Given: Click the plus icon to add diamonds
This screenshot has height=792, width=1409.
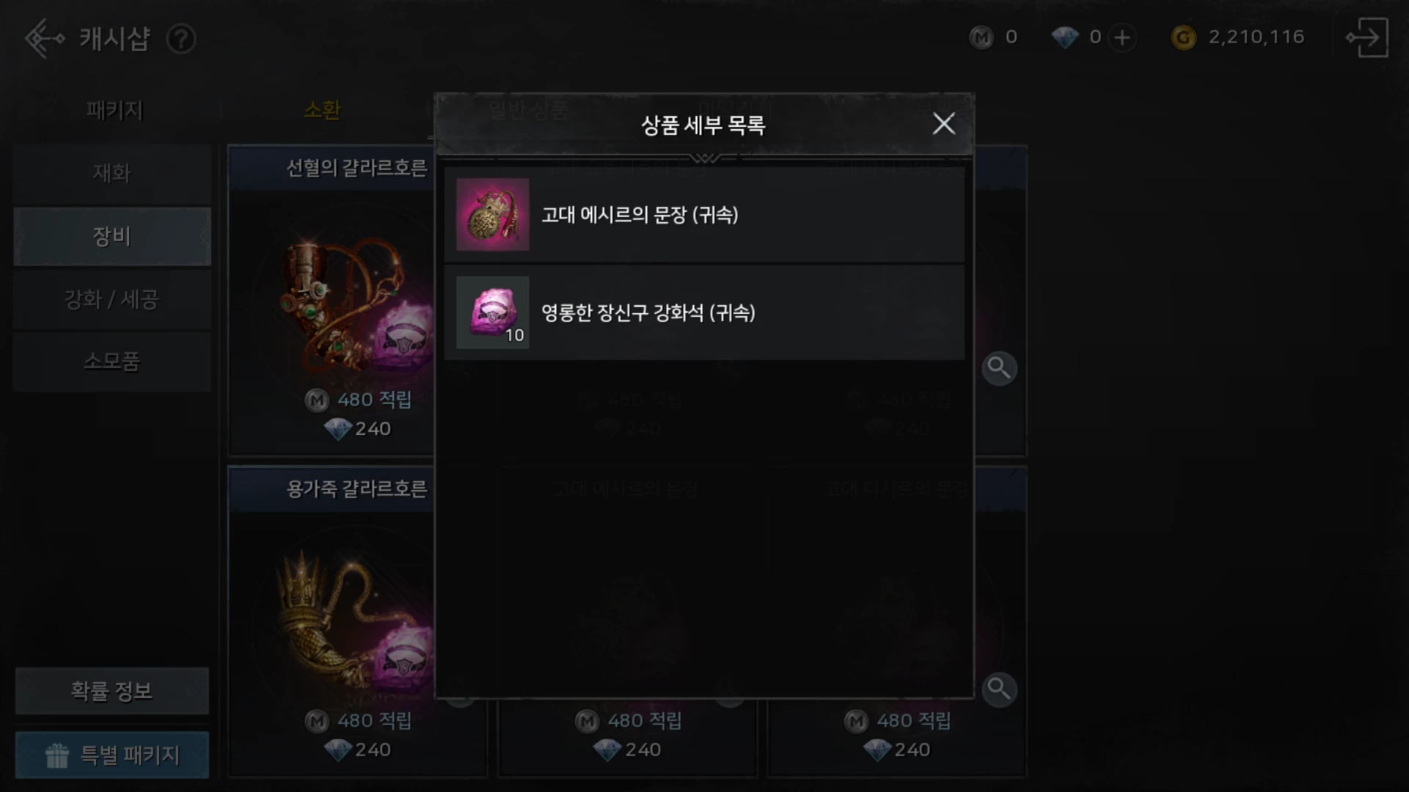Looking at the screenshot, I should click(x=1122, y=37).
